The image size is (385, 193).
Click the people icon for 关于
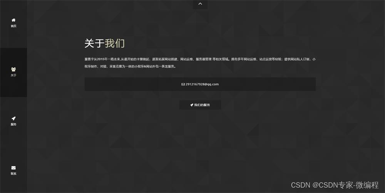[x=13, y=69]
